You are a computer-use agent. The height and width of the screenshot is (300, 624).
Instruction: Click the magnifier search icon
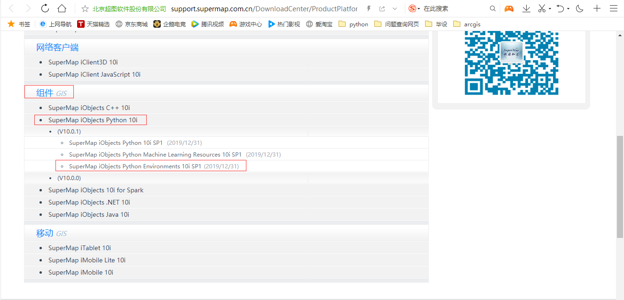coord(492,8)
